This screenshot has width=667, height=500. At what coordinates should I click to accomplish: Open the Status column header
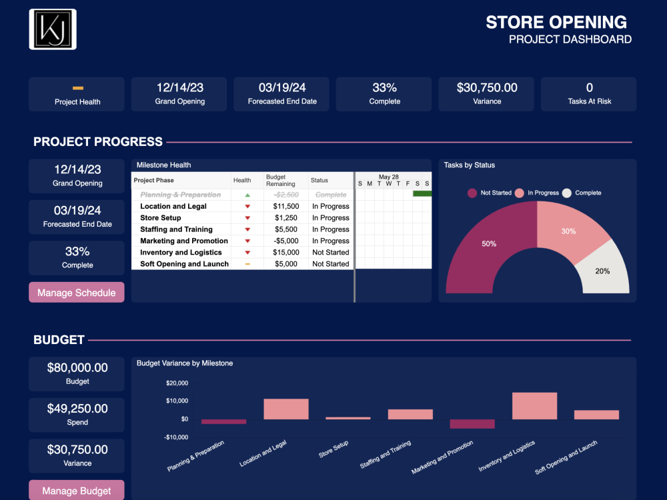319,181
